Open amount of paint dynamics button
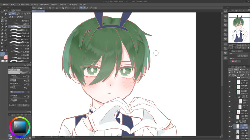This screenshot has height=140, width=250. point(28,81)
